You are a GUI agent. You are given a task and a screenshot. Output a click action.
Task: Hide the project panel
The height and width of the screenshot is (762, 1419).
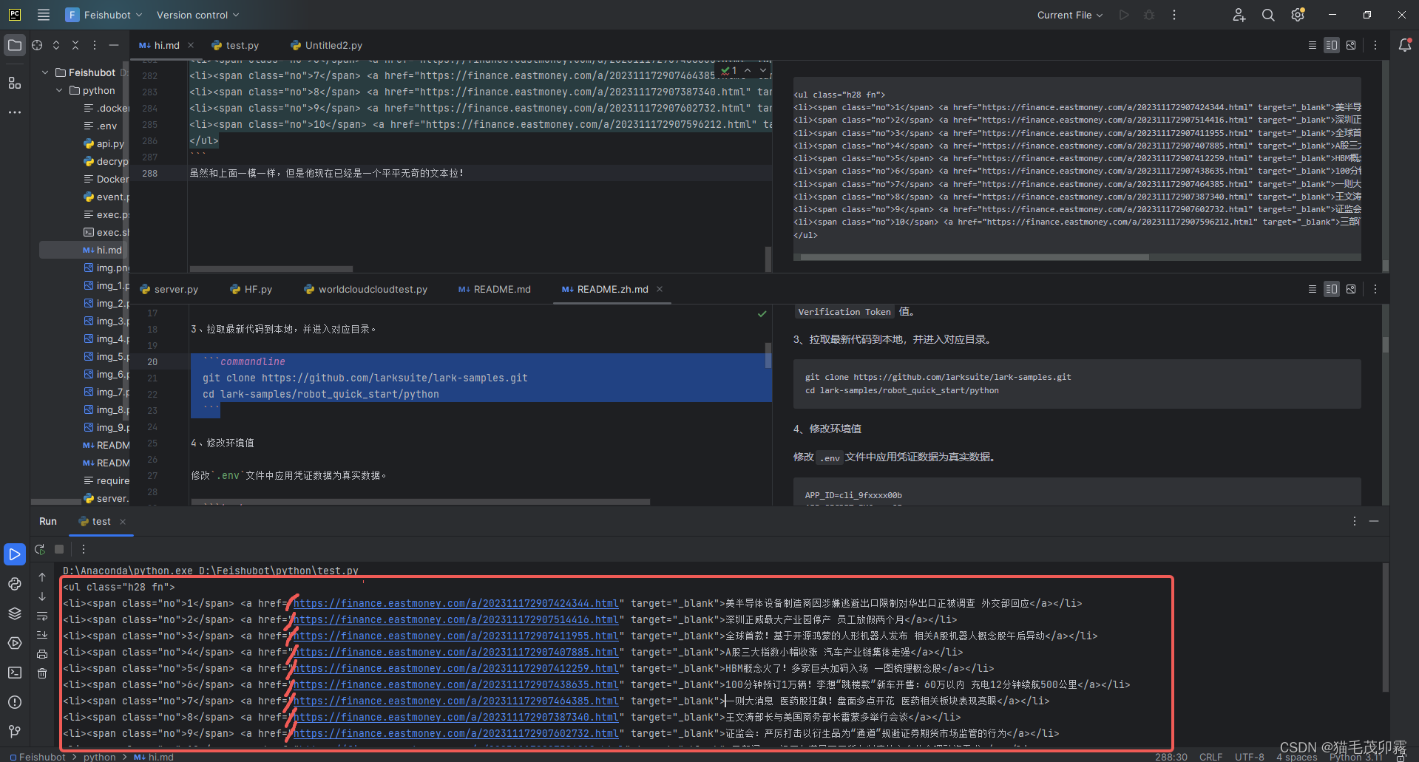coord(114,45)
